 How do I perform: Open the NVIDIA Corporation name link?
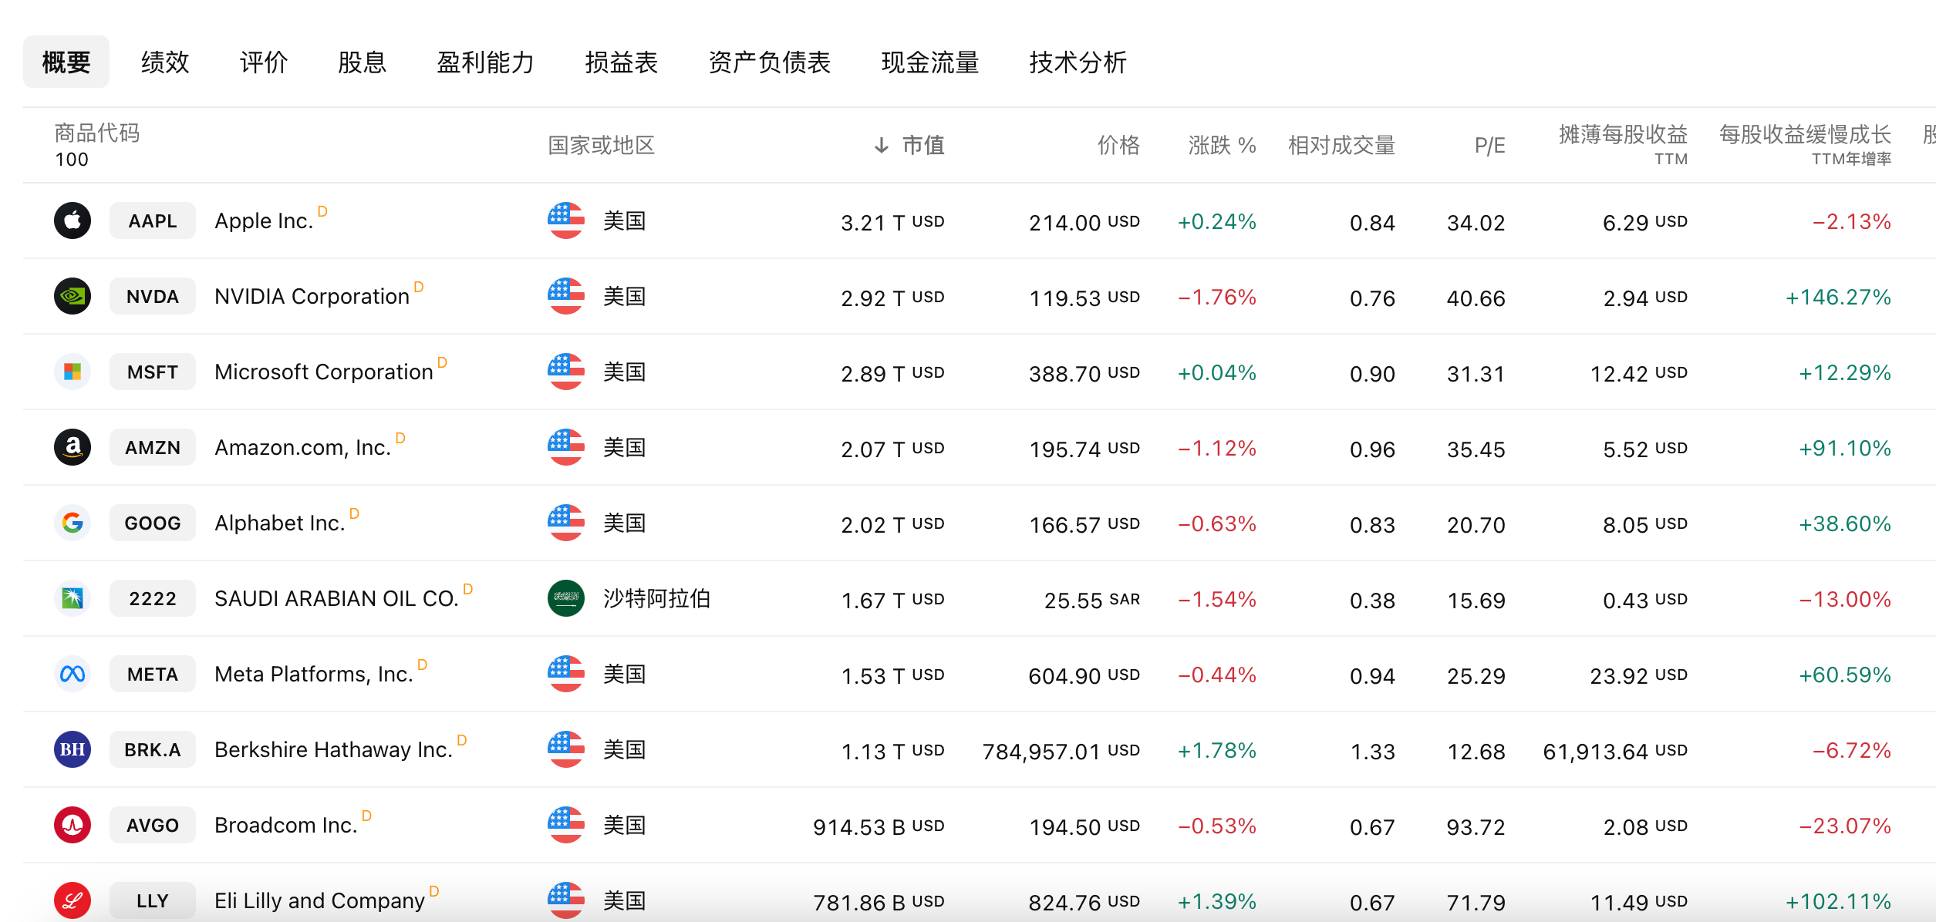click(x=312, y=297)
